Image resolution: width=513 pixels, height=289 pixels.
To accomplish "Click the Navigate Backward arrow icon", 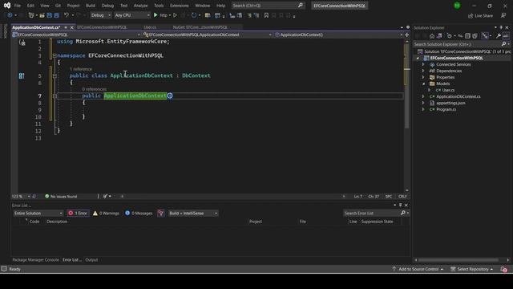I will click(10, 15).
